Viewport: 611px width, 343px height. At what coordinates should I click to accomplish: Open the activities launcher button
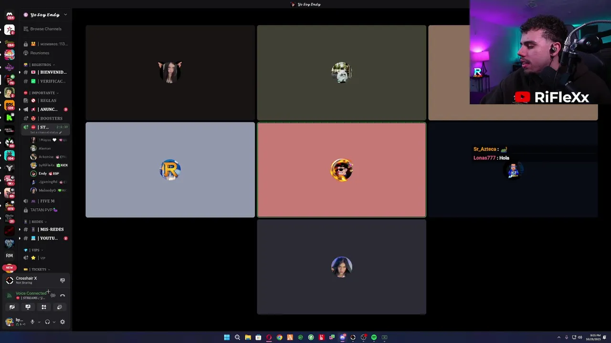43,307
